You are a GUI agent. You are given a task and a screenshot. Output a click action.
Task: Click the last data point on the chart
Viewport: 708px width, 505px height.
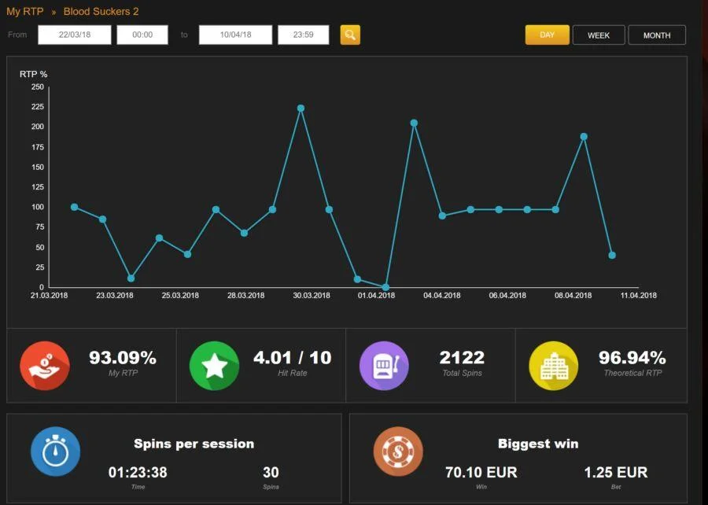[612, 256]
